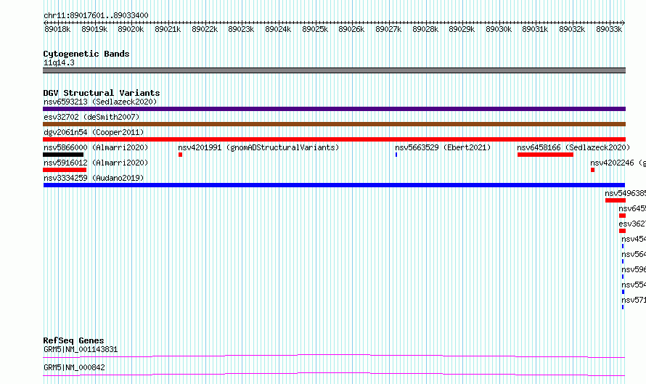
Task: Open the GRM5|NM_001143831 transcript label
Action: point(81,349)
